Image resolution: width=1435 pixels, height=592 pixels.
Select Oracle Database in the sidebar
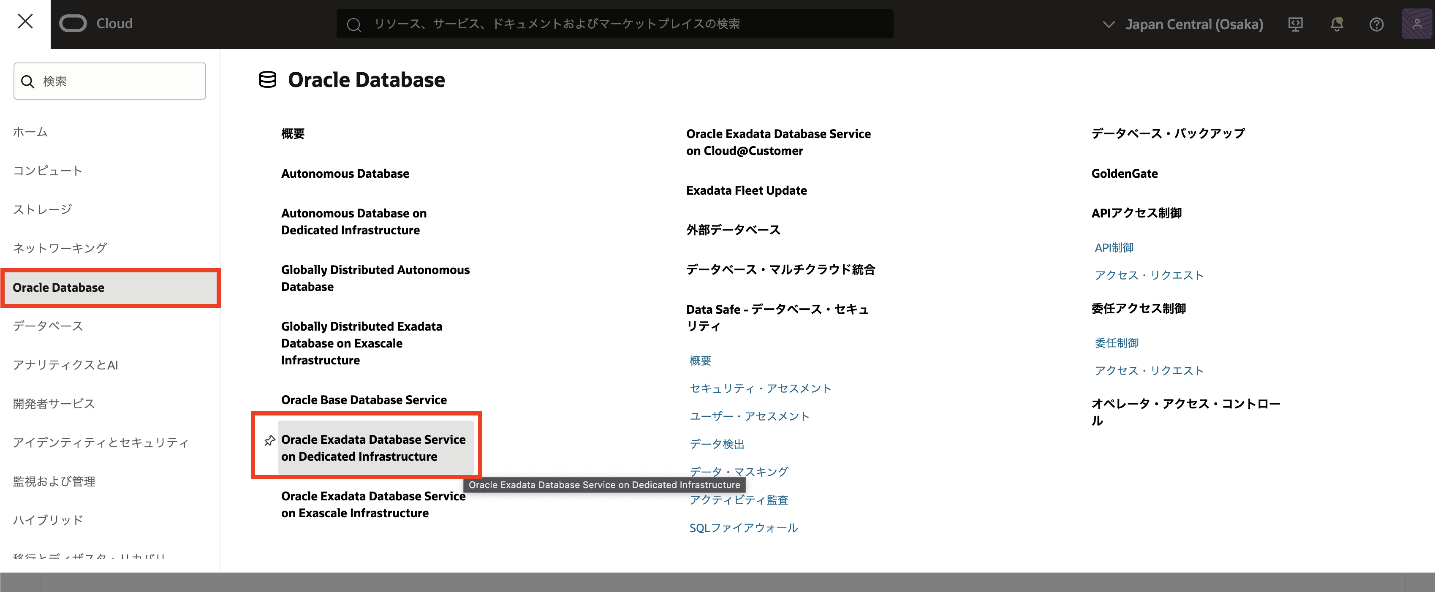(59, 288)
